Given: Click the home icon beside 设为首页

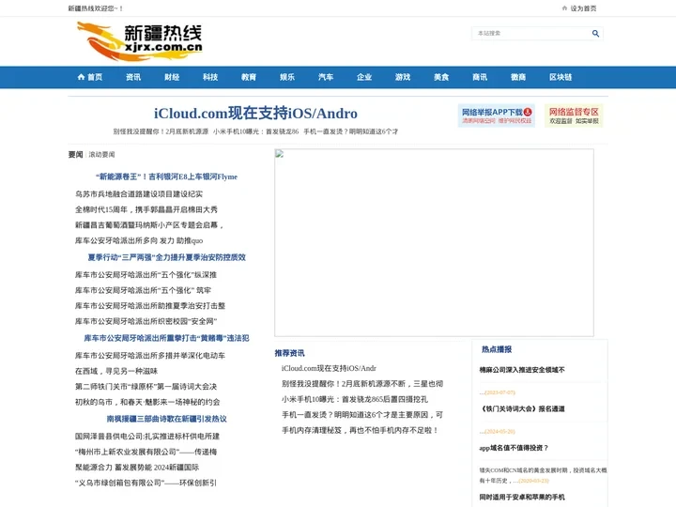Looking at the screenshot, I should point(564,8).
